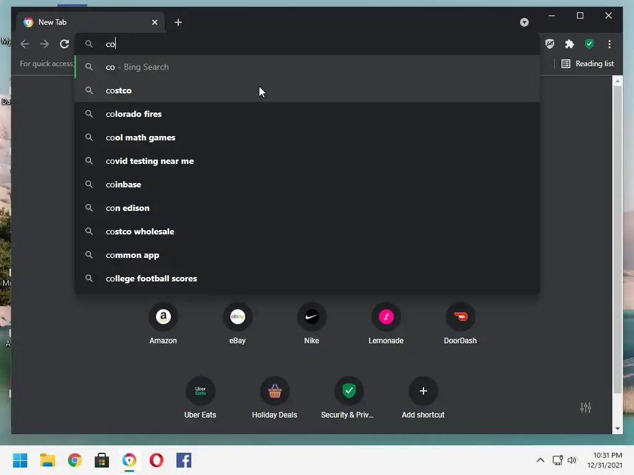Open the Windows Start menu
Image resolution: width=634 pixels, height=475 pixels.
pyautogui.click(x=20, y=460)
